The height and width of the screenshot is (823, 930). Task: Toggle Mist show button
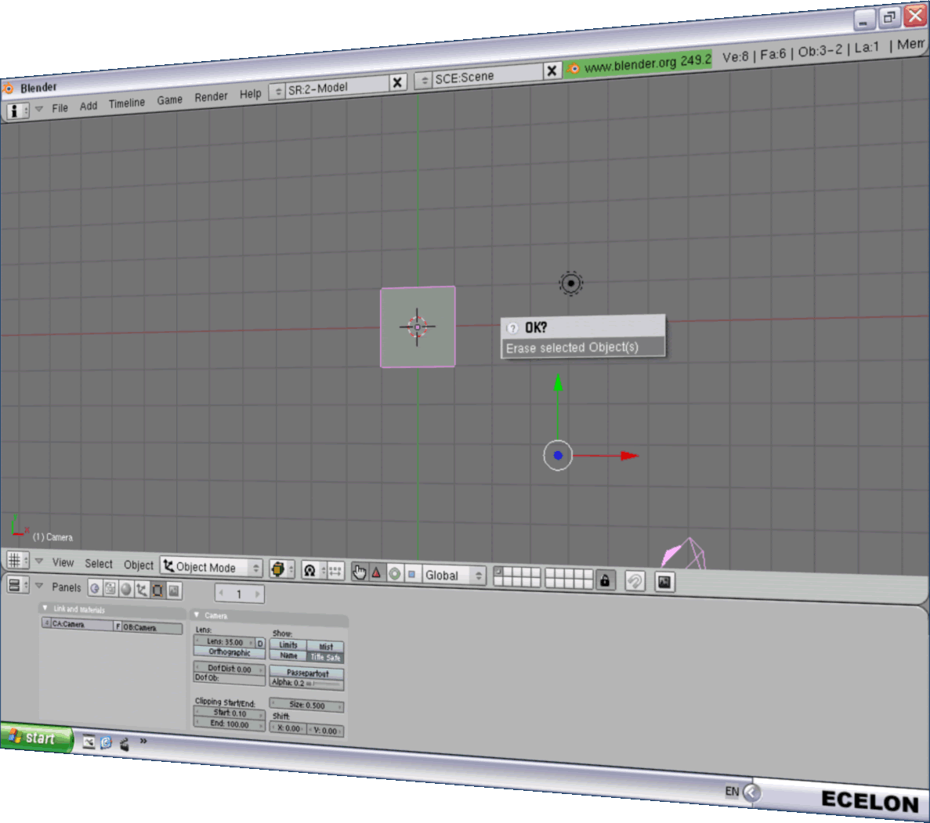pos(326,646)
